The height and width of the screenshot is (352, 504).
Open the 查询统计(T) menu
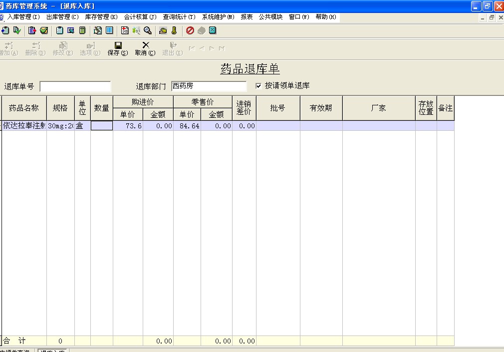(x=179, y=17)
